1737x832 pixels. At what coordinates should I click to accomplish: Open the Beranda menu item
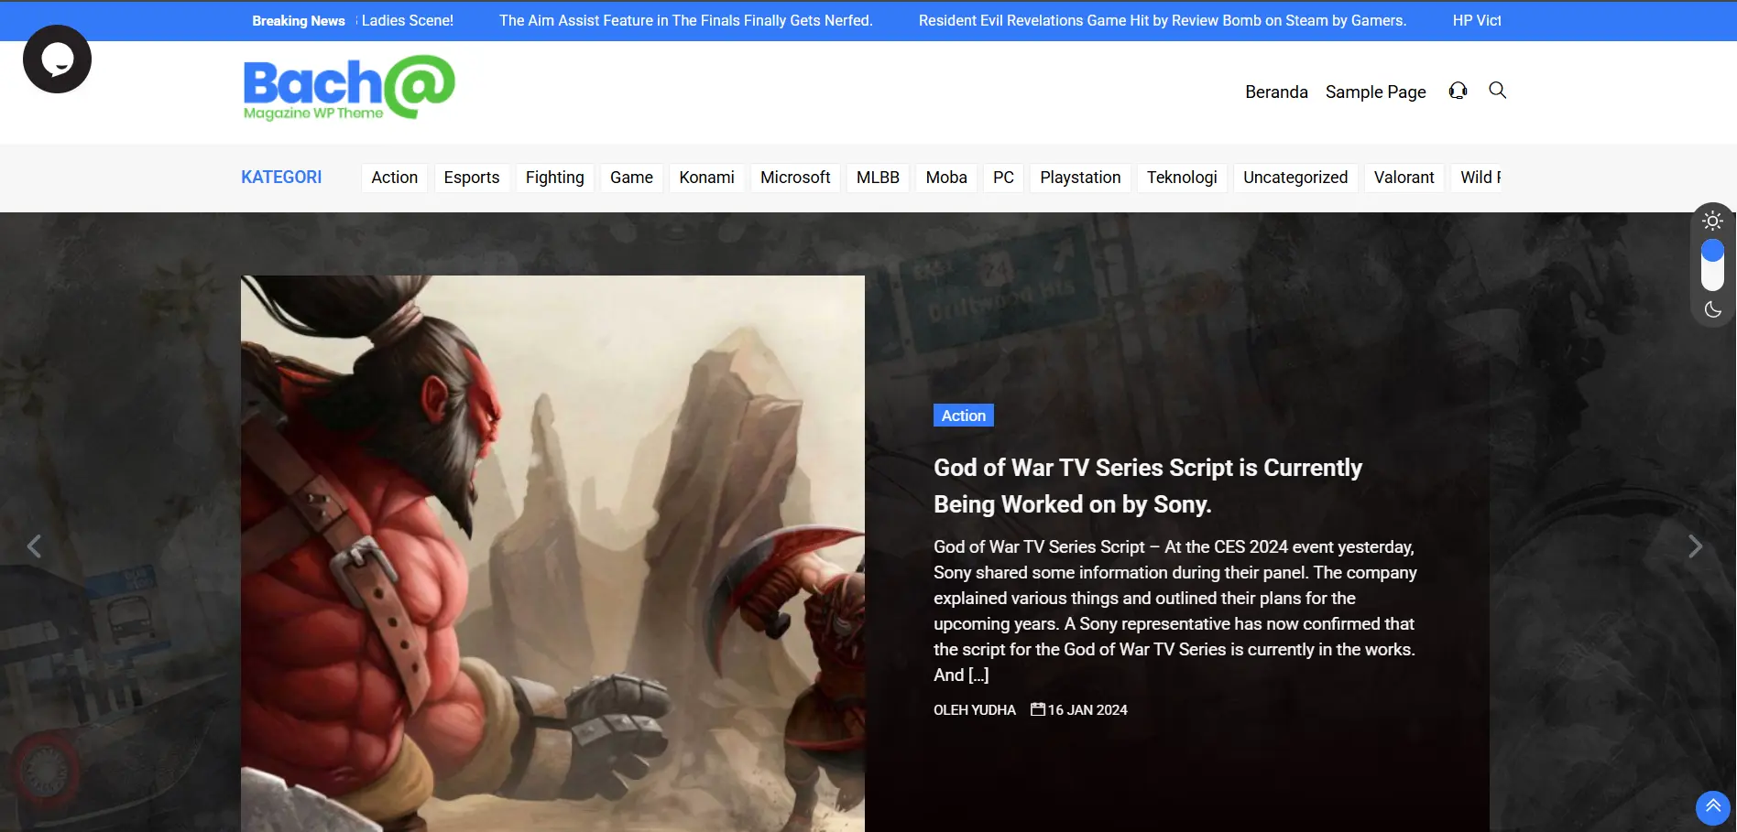1276,92
